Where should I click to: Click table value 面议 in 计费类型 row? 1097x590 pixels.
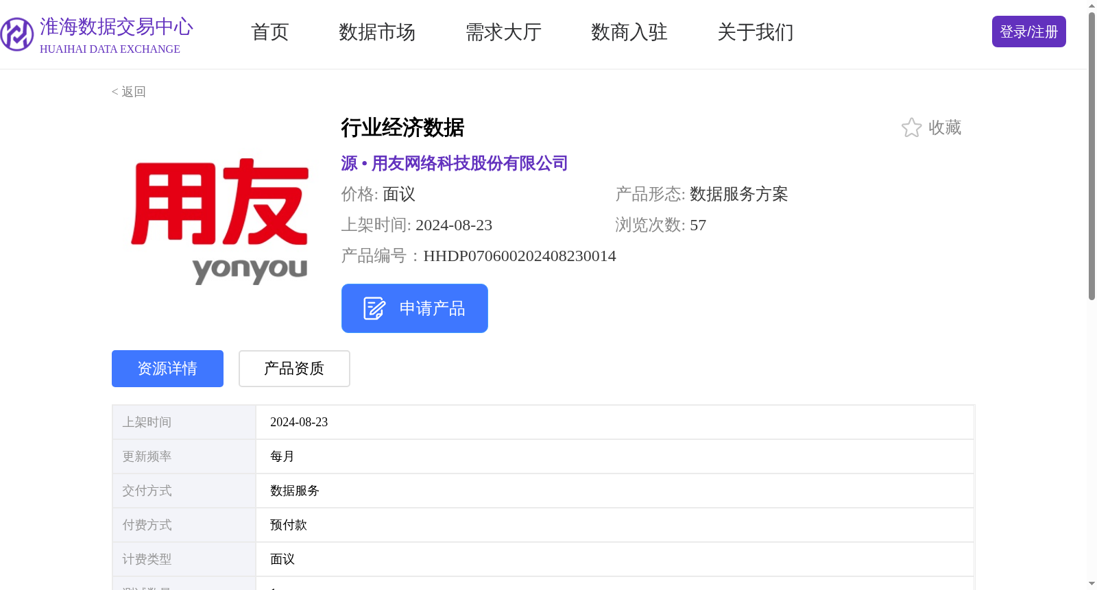pyautogui.click(x=282, y=559)
